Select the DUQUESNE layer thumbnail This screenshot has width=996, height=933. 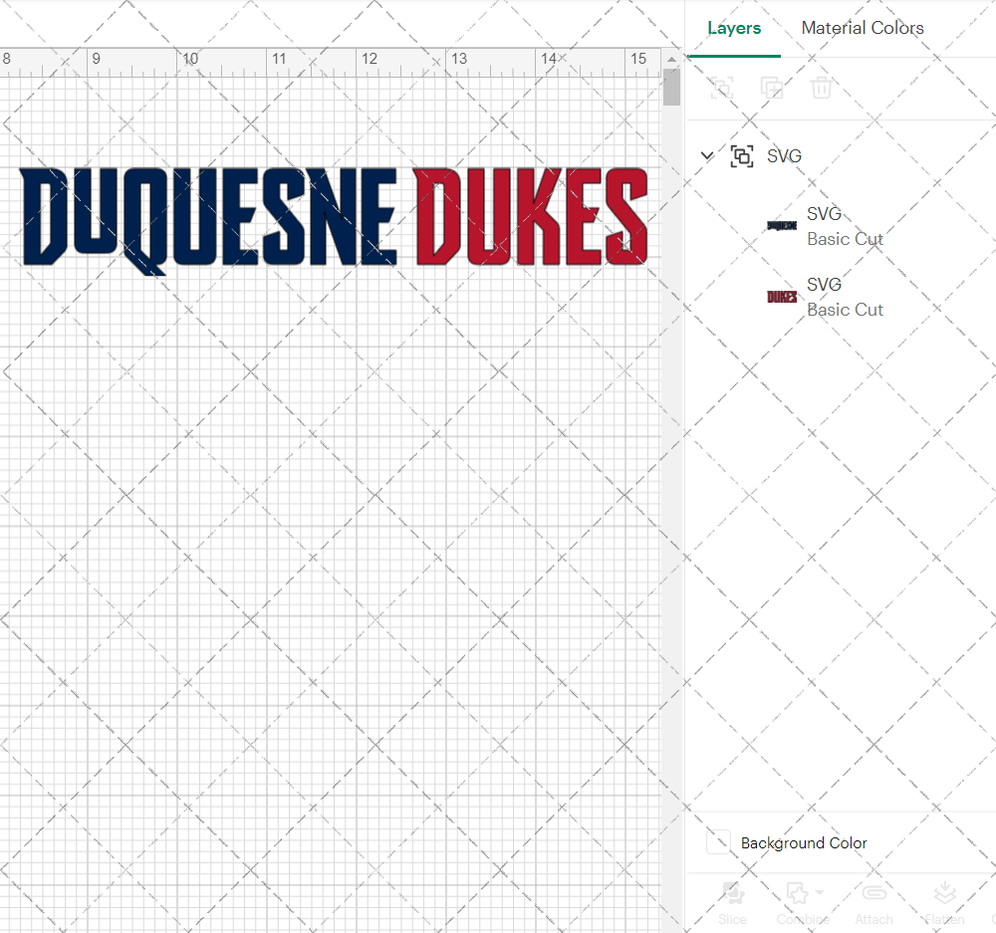pyautogui.click(x=781, y=225)
